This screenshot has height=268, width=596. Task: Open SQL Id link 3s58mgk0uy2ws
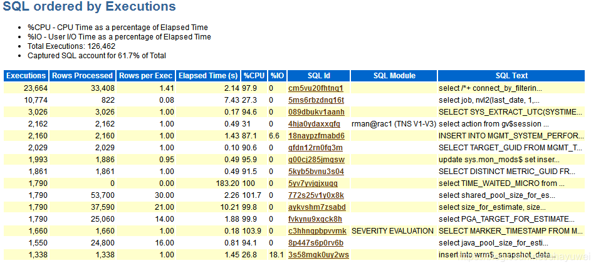coord(318,255)
